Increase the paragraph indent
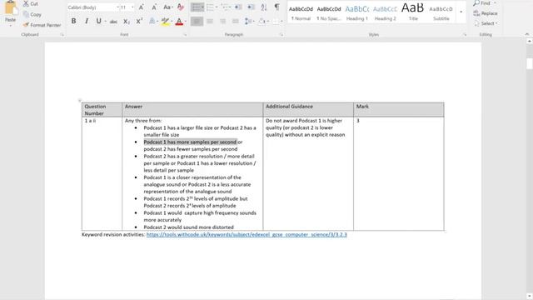 [251, 7]
